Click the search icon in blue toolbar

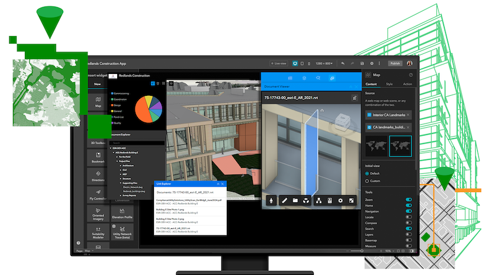pos(318,78)
